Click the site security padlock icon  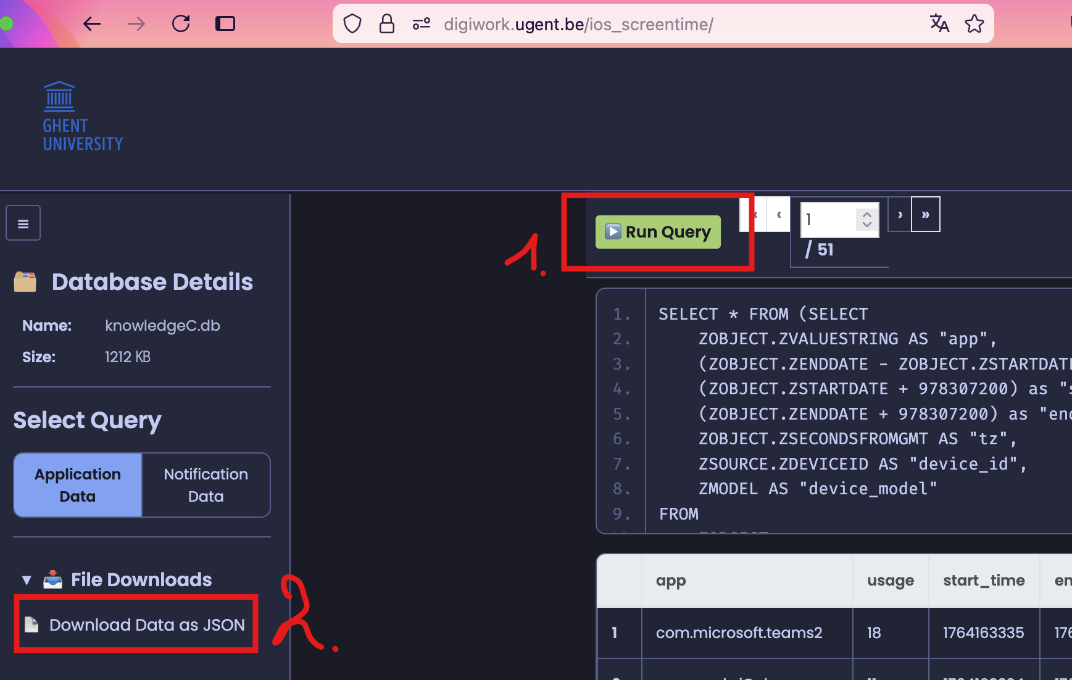387,24
